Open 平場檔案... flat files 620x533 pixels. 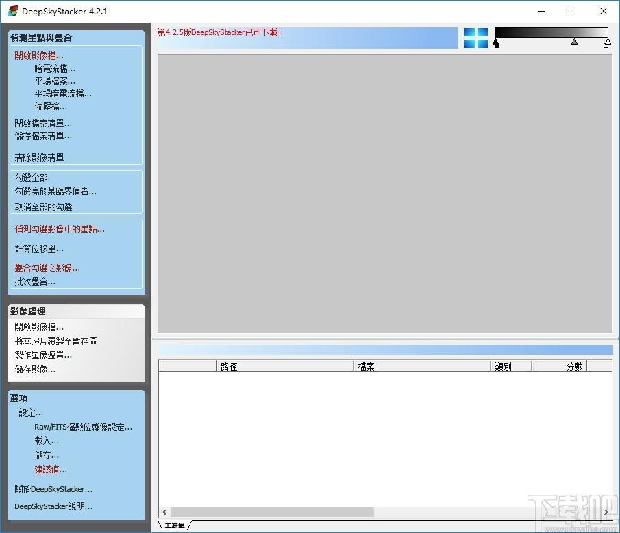point(55,81)
